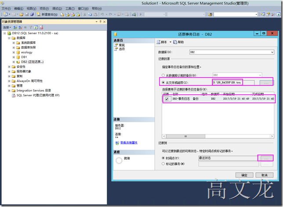Select 从文件或磁带 radio button
The width and height of the screenshot is (283, 207).
click(163, 83)
